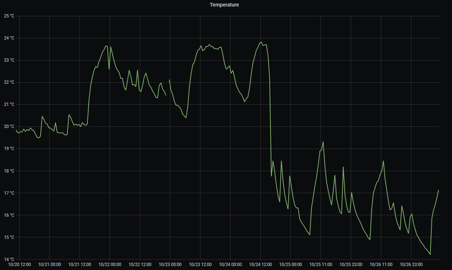This screenshot has height=270, width=452.
Task: Click the 10/26 23:00 time label
Action: [x=411, y=265]
